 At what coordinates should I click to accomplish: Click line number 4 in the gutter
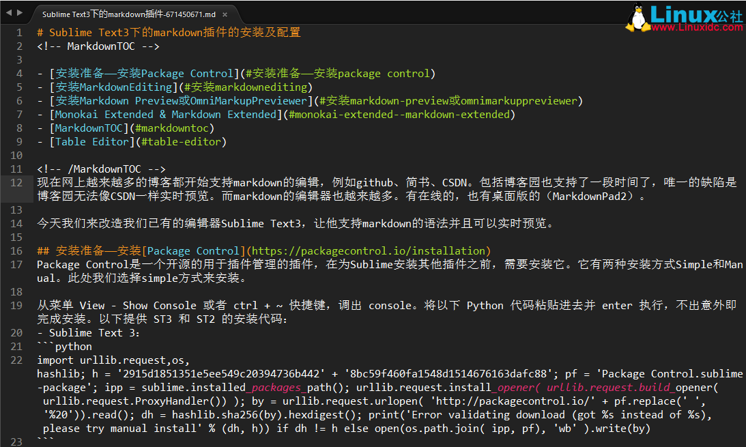(19, 74)
